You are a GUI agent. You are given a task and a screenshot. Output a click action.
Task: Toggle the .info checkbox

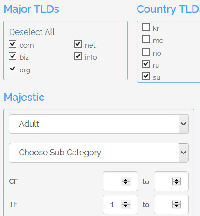coord(78,56)
